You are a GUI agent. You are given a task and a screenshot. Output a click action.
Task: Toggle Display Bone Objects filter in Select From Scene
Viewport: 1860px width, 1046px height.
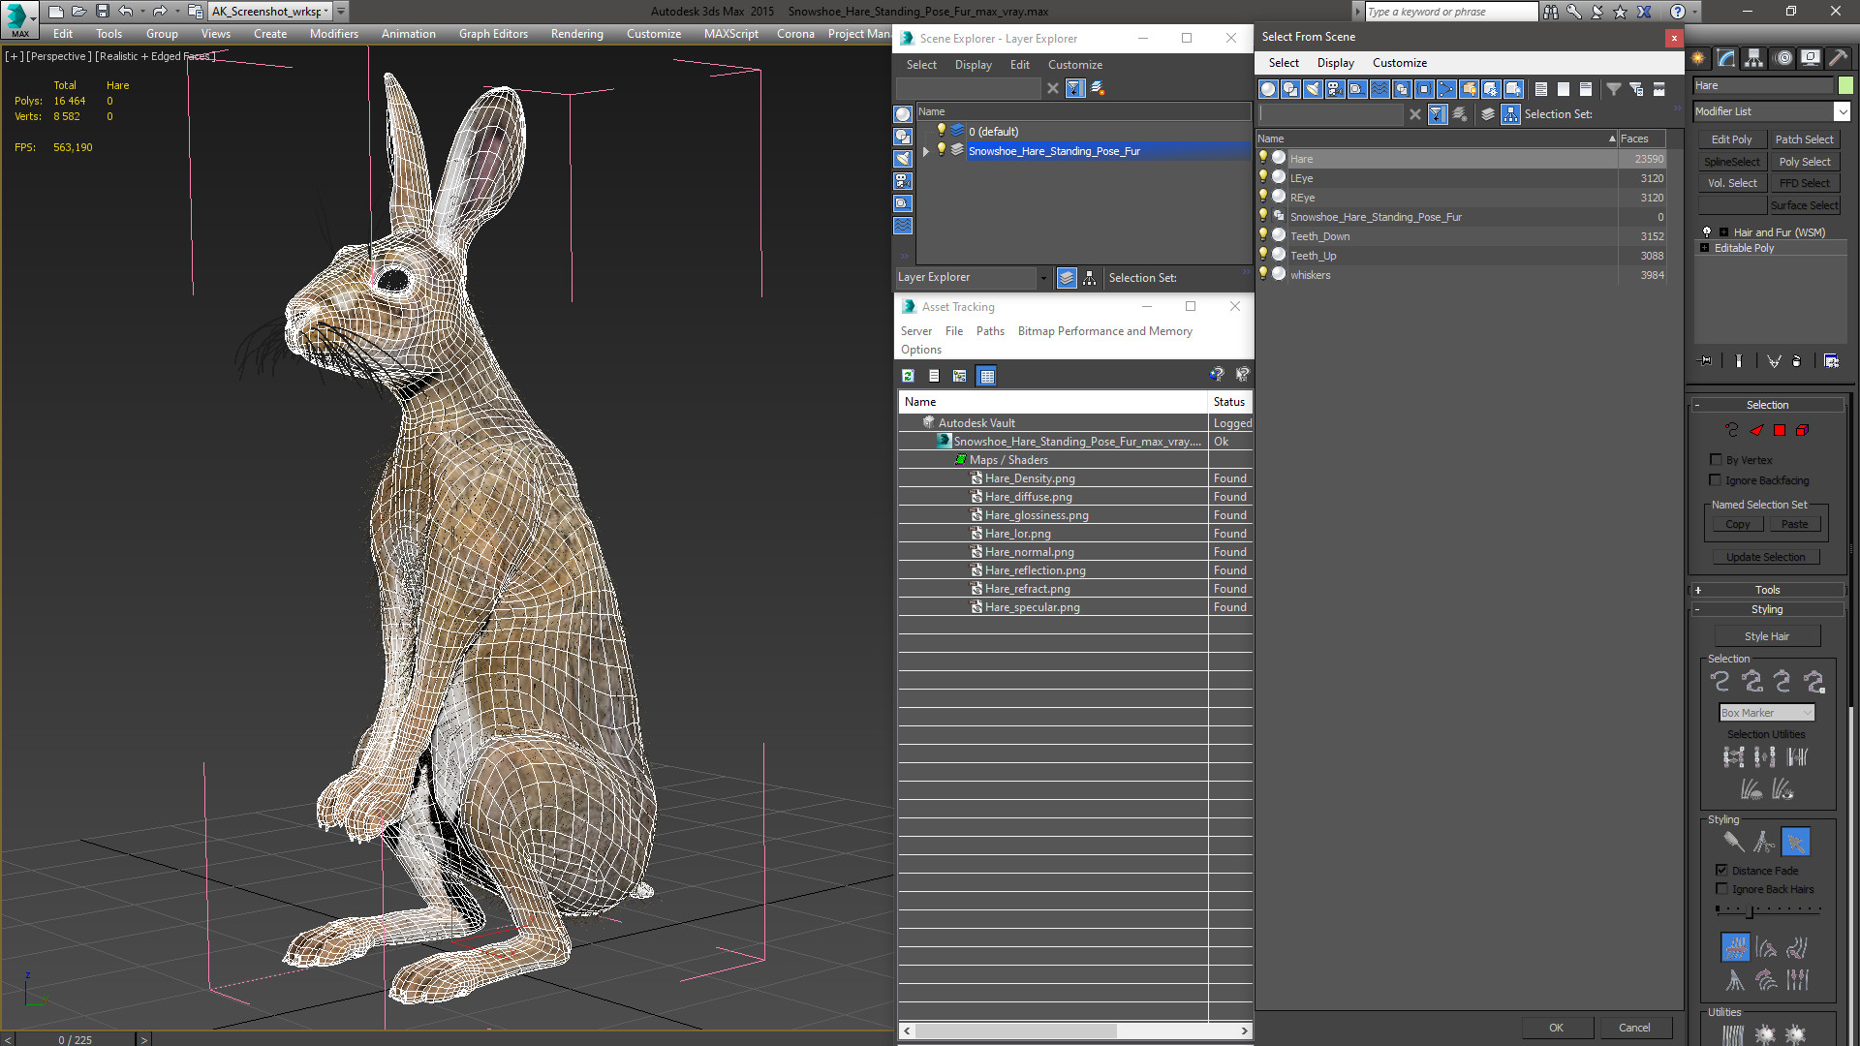pos(1446,89)
